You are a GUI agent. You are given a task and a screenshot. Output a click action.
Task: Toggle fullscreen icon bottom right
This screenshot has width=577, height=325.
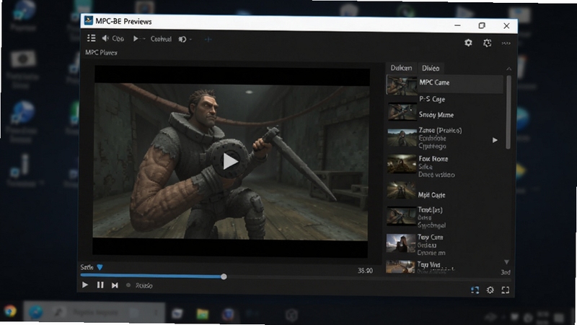(506, 290)
